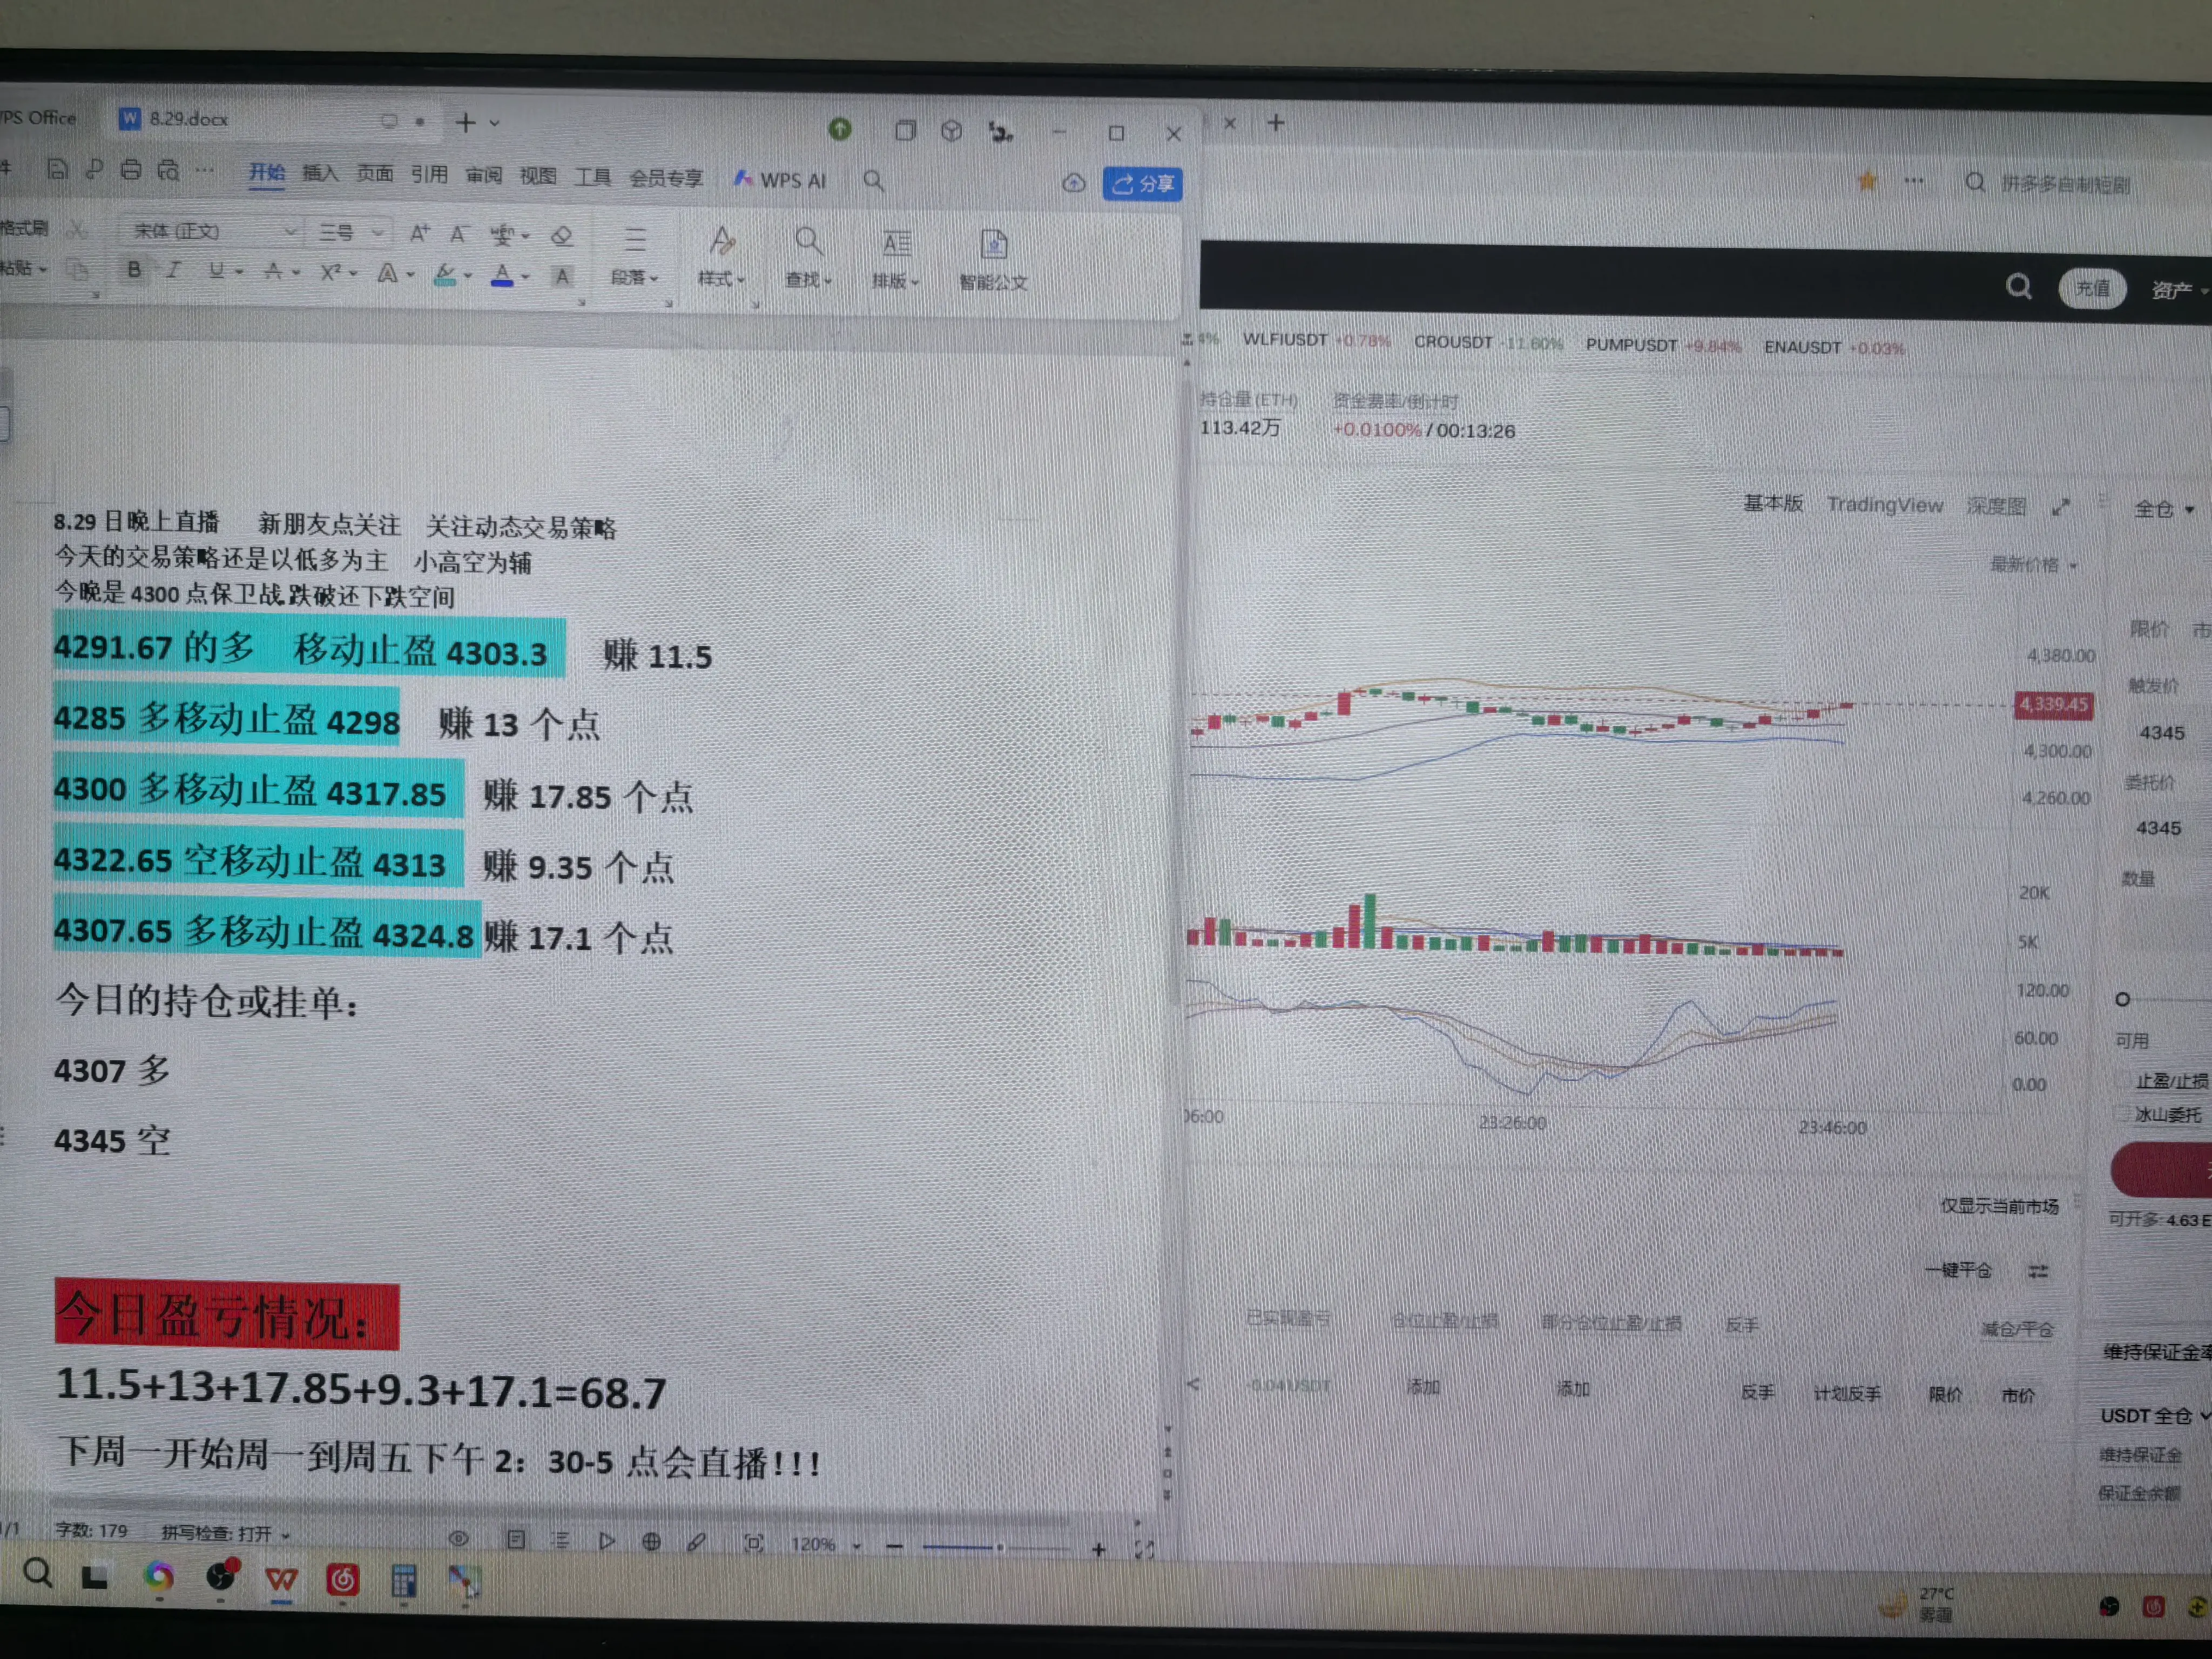Image resolution: width=2212 pixels, height=1659 pixels.
Task: Switch to the 审阅 ribbon tab
Action: [x=484, y=175]
